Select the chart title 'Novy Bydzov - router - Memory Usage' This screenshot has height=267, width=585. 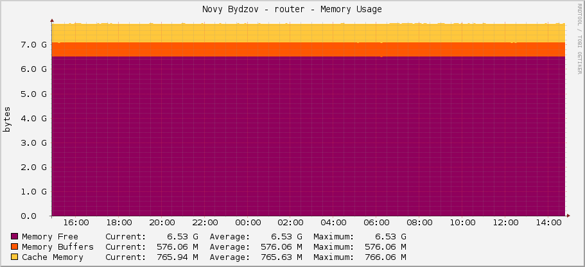(x=292, y=10)
